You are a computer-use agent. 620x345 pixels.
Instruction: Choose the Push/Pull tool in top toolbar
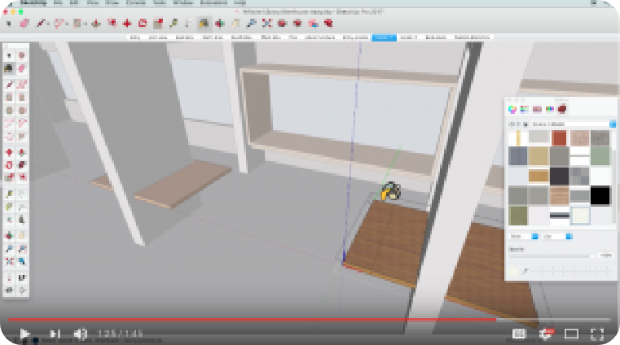coord(96,24)
